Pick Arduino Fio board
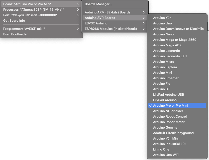Image resolution: width=209 pixels, height=160 pixels. pyautogui.click(x=177, y=83)
